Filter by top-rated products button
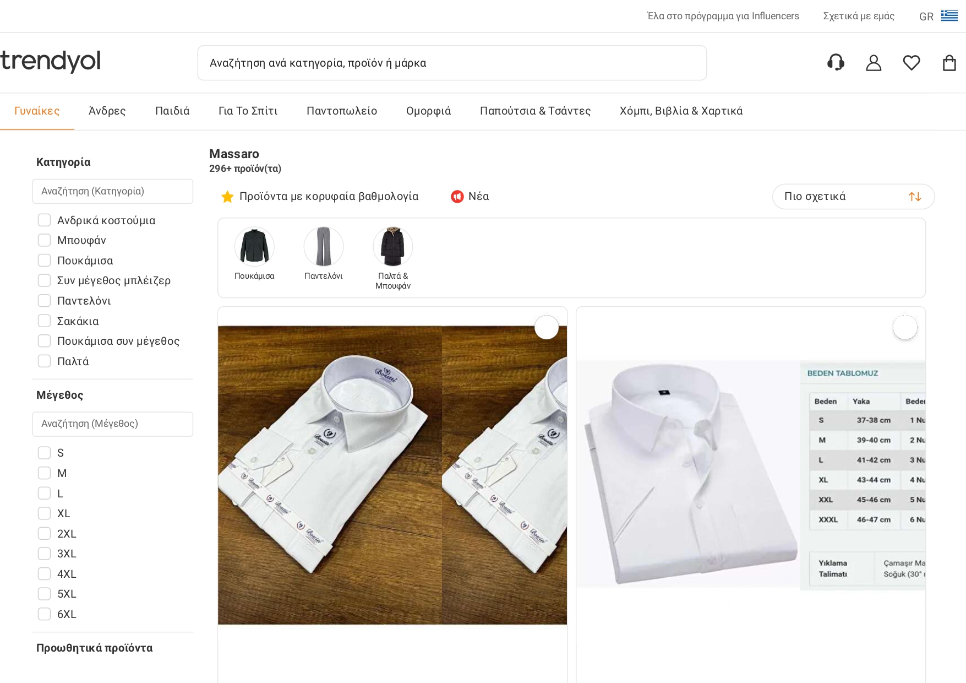 [x=320, y=197]
